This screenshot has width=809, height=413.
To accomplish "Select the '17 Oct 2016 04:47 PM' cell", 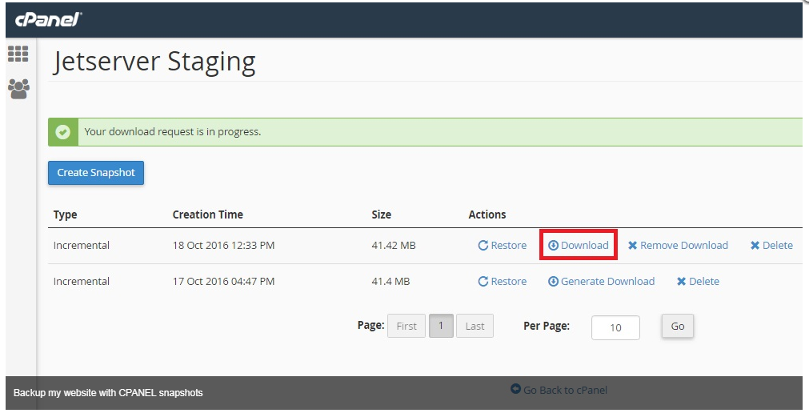I will [223, 282].
